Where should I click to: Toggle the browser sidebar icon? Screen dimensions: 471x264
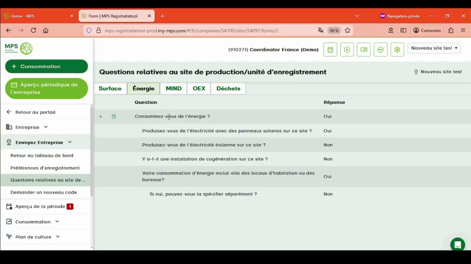click(403, 30)
